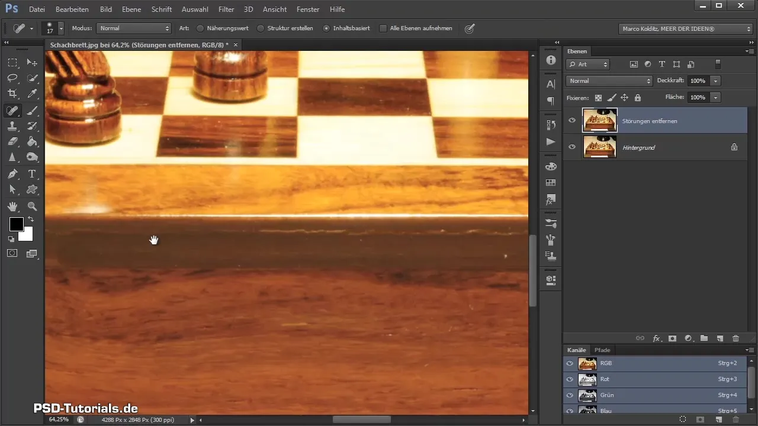Select Inhaltsbasiert radio option
The height and width of the screenshot is (426, 758).
click(x=326, y=28)
